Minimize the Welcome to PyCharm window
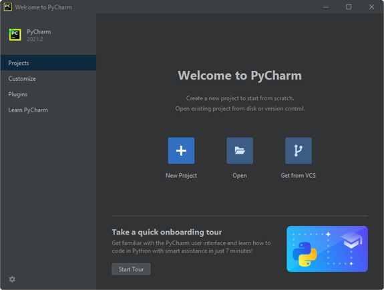 pyautogui.click(x=326, y=7)
